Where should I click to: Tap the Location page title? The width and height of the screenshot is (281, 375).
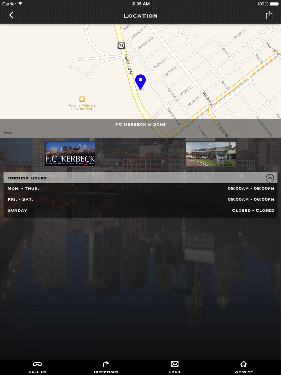pyautogui.click(x=140, y=16)
